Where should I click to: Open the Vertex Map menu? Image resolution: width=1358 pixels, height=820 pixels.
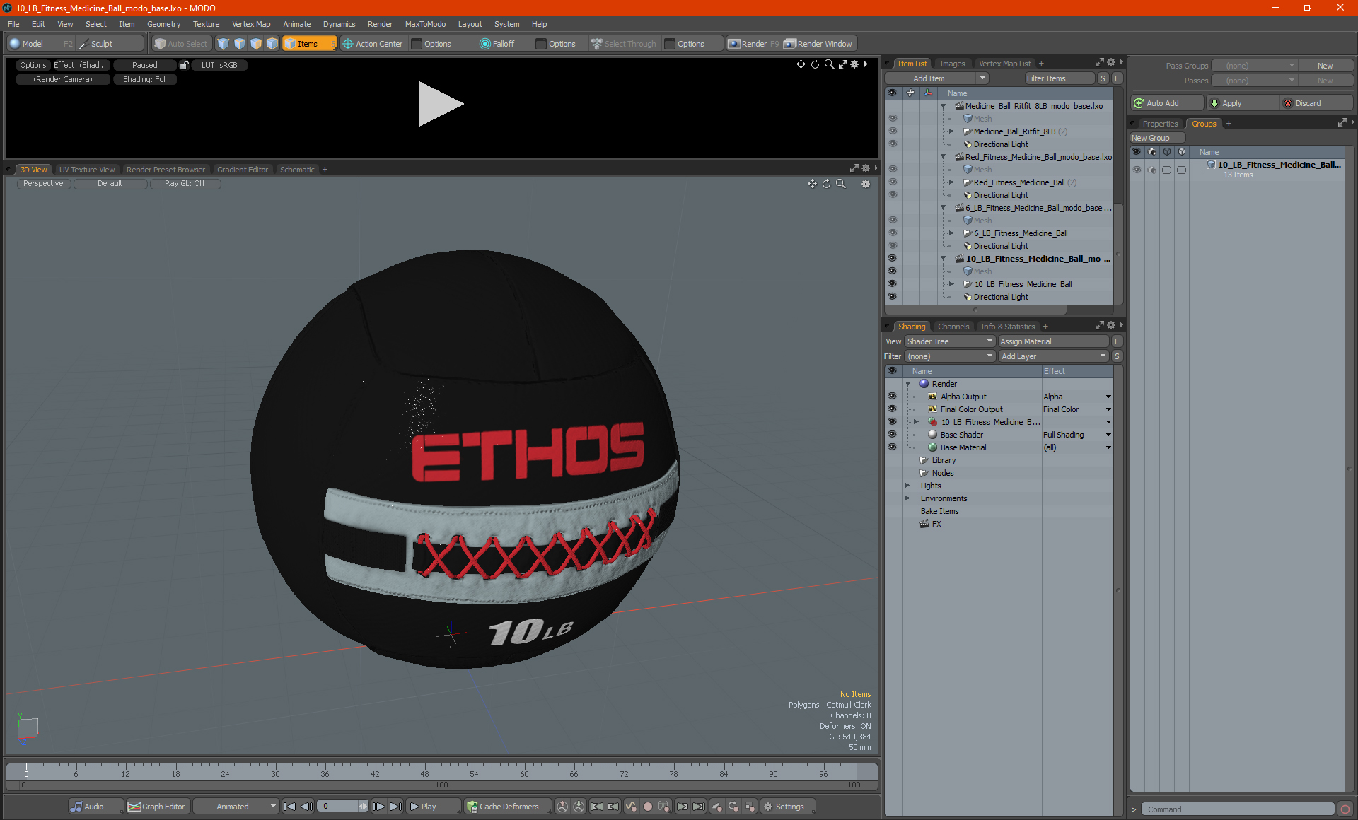coord(251,24)
